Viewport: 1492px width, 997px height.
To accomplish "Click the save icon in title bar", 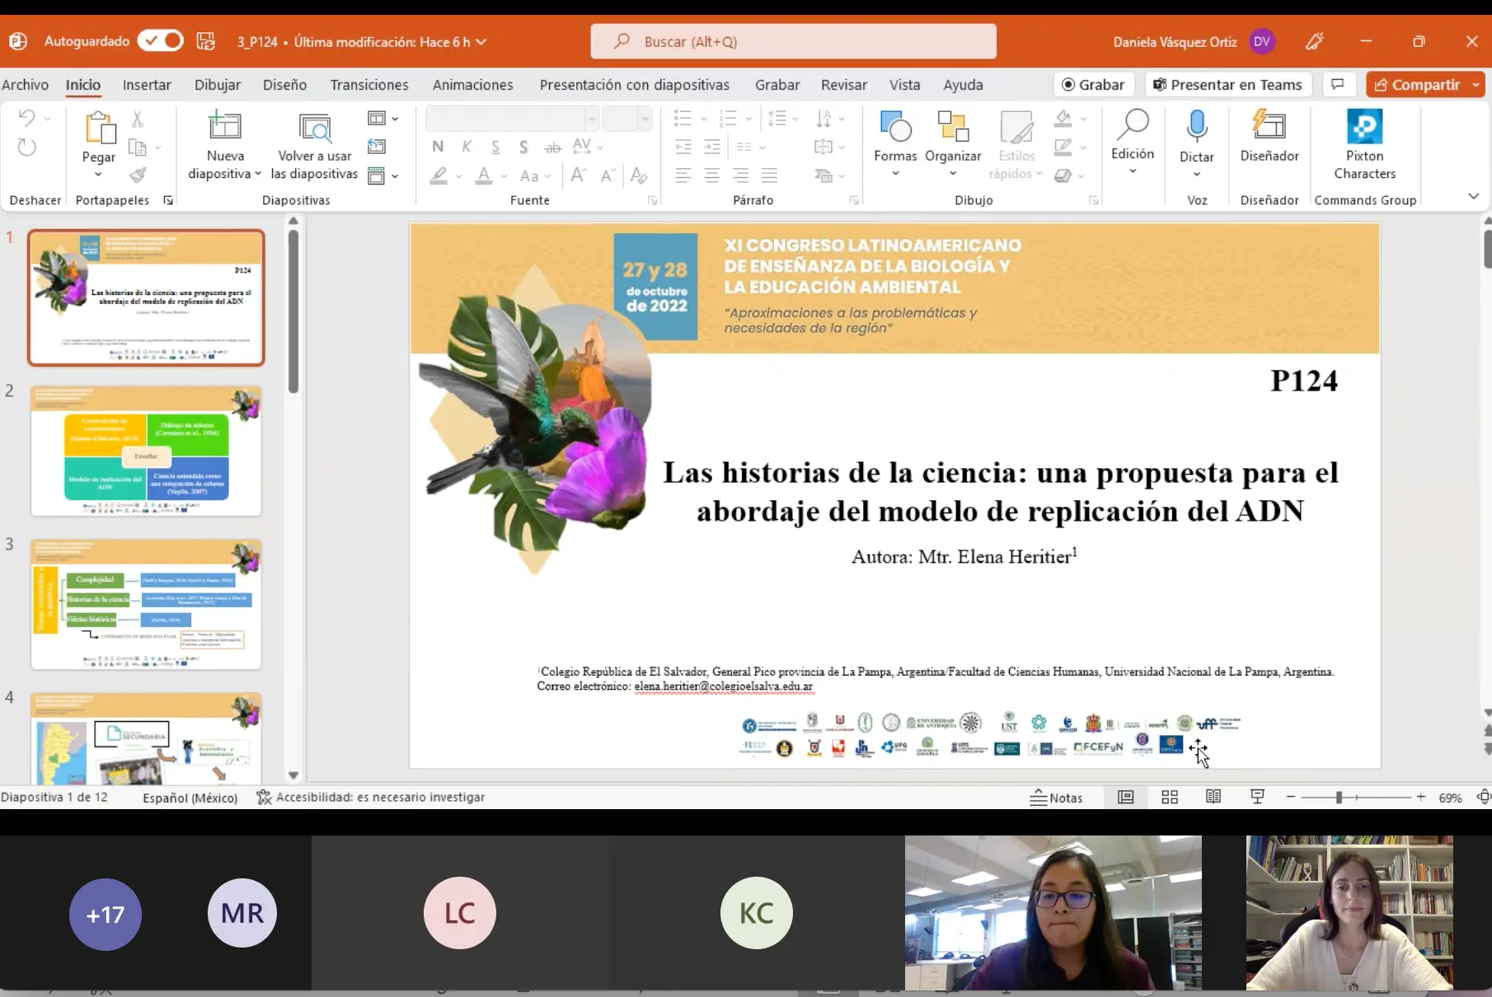I will click(x=206, y=41).
